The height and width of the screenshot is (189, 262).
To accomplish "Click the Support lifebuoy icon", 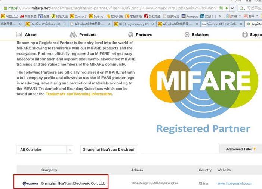I will tap(245, 35).
